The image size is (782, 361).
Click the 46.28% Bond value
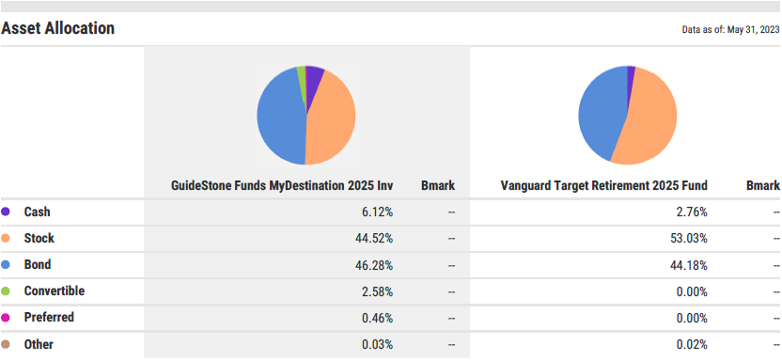point(374,265)
